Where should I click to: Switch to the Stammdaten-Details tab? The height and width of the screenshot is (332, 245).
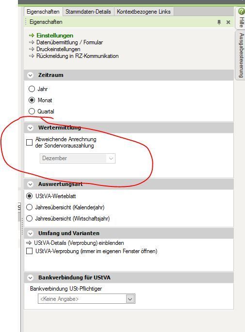click(x=88, y=12)
